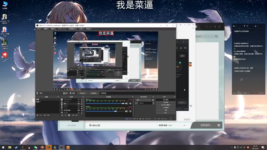Open the bottom mixer channel's gear settings
The height and width of the screenshot is (150, 267).
coord(130,111)
